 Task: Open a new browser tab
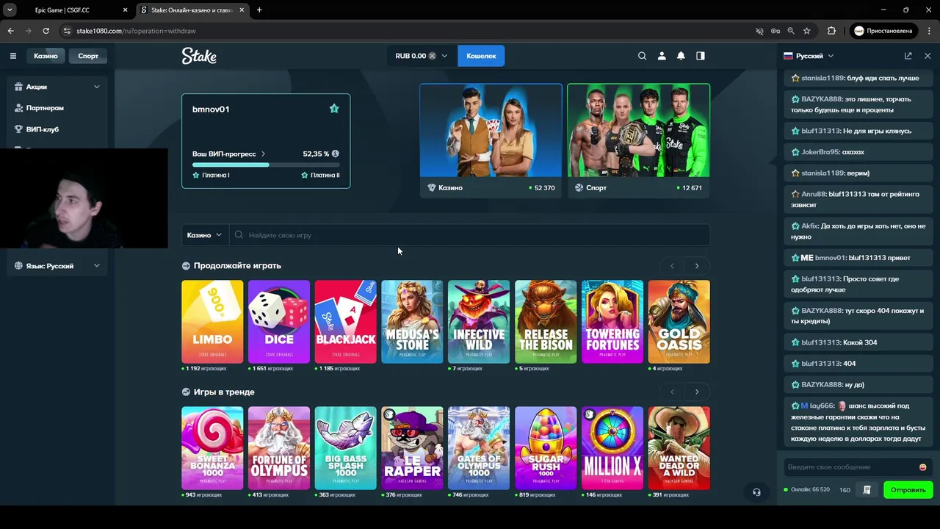point(259,10)
